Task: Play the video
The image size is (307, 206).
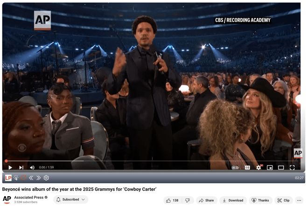Action: [10, 167]
